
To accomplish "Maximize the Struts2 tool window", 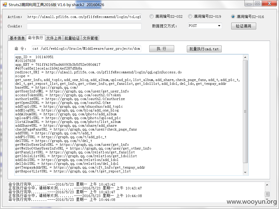I will [257, 3].
